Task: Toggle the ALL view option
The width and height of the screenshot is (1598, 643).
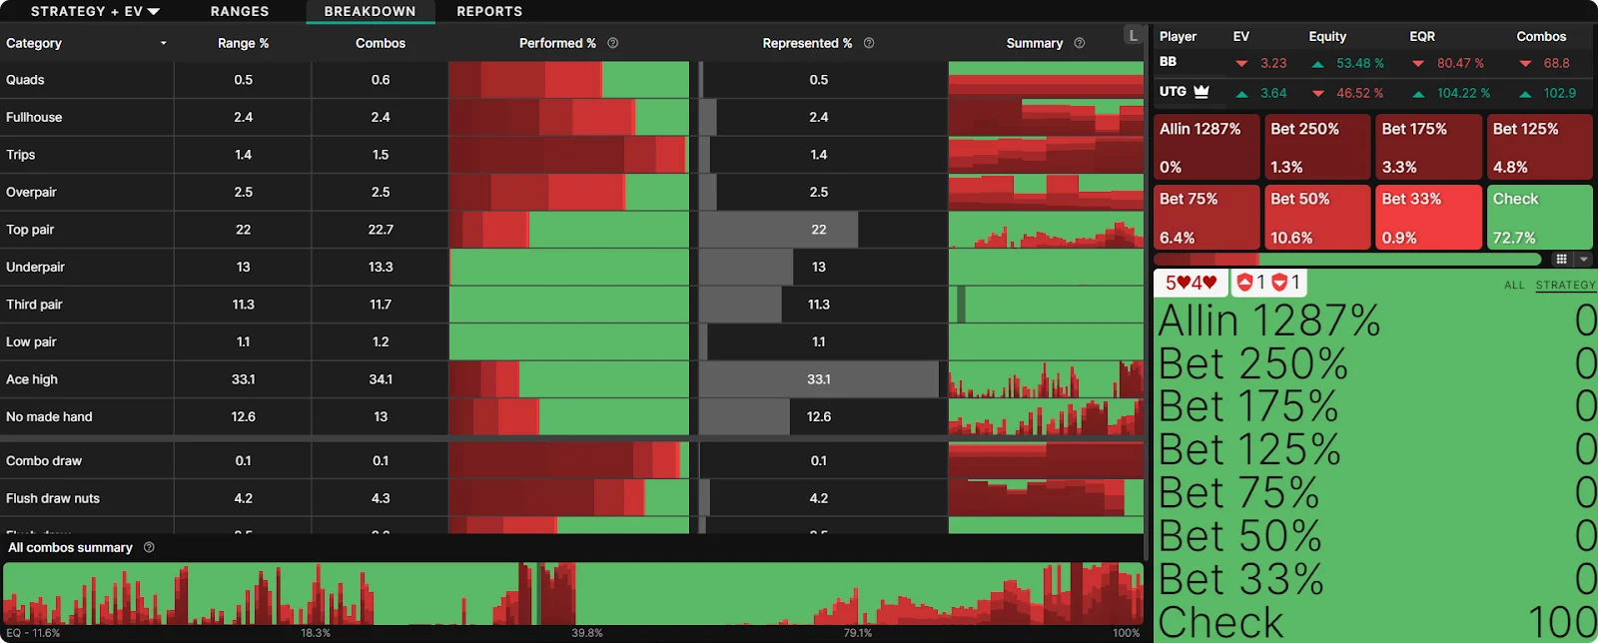Action: [1514, 286]
